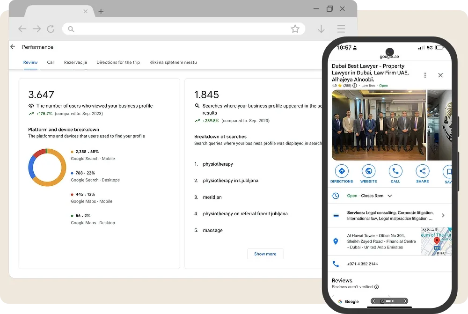
Task: Close the current browser tab
Action: pyautogui.click(x=85, y=11)
